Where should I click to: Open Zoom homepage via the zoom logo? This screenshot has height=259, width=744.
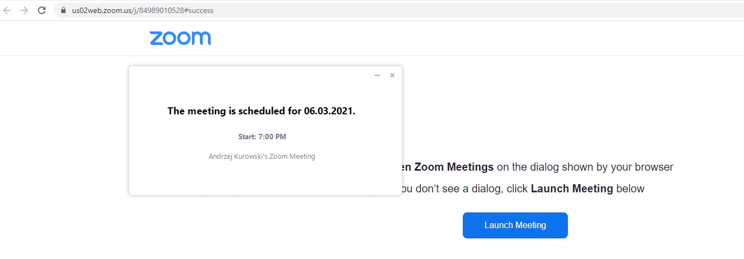pos(180,38)
